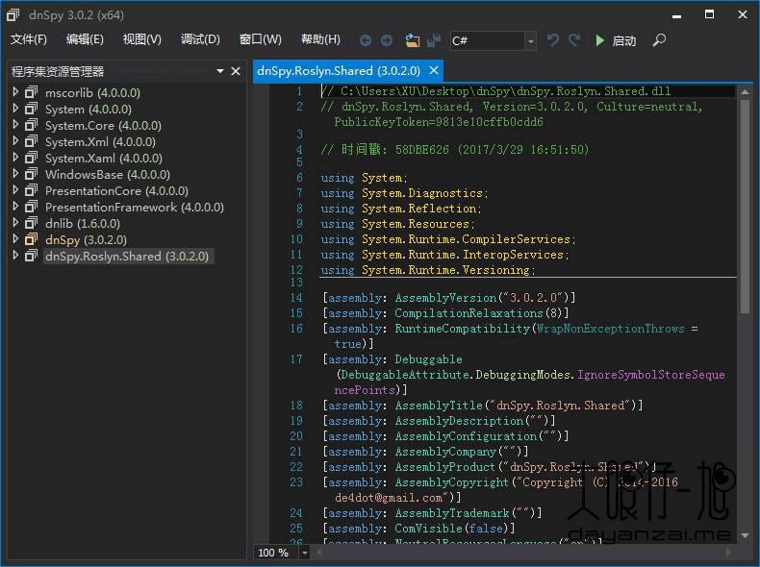The width and height of the screenshot is (760, 567).
Task: Click the 100 % zoom input field
Action: coord(276,553)
